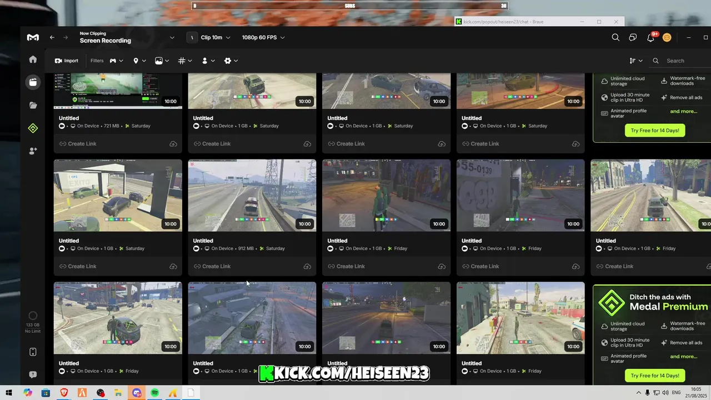The width and height of the screenshot is (711, 400).
Task: Open the 721 MB Saturday clip thumbnail
Action: (x=118, y=91)
